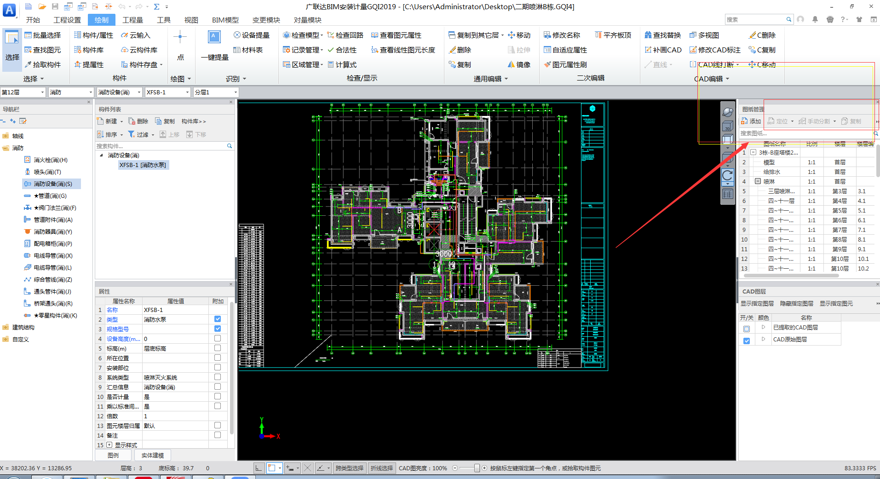This screenshot has height=479, width=880.
Task: Toggle 类型 attached checkbox in properties
Action: (218, 319)
